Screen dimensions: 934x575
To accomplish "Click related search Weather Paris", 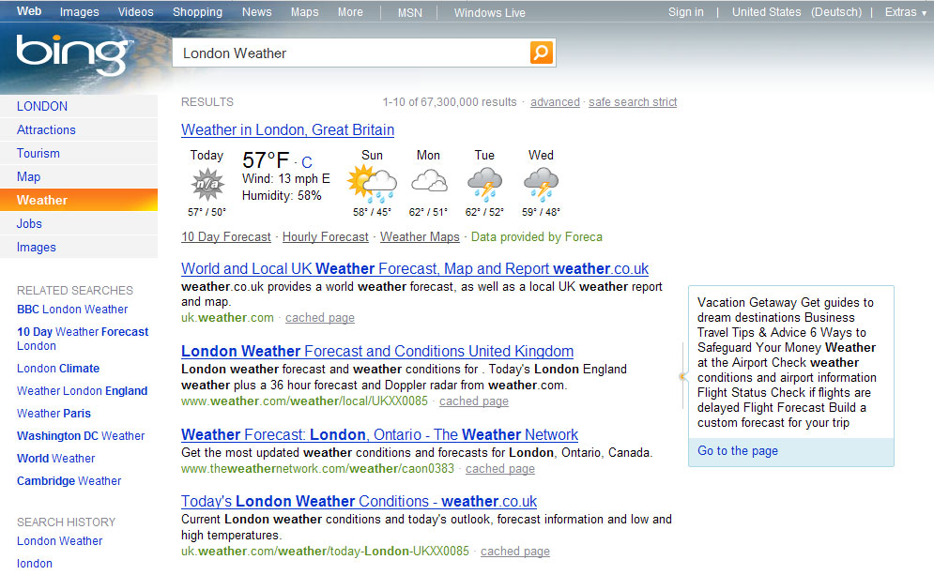I will [x=54, y=413].
